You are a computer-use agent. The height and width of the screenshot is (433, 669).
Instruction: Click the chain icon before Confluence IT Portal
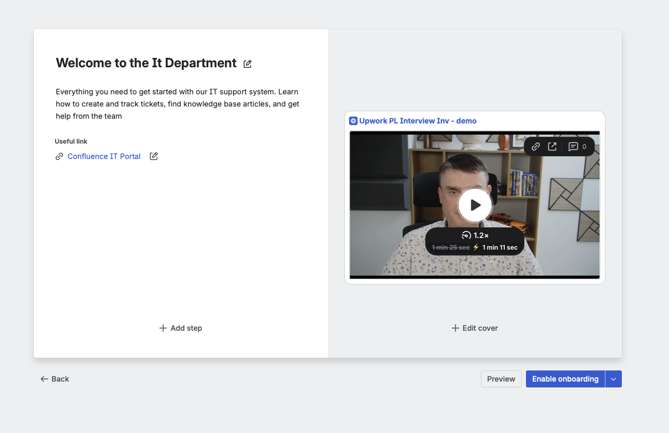point(59,156)
